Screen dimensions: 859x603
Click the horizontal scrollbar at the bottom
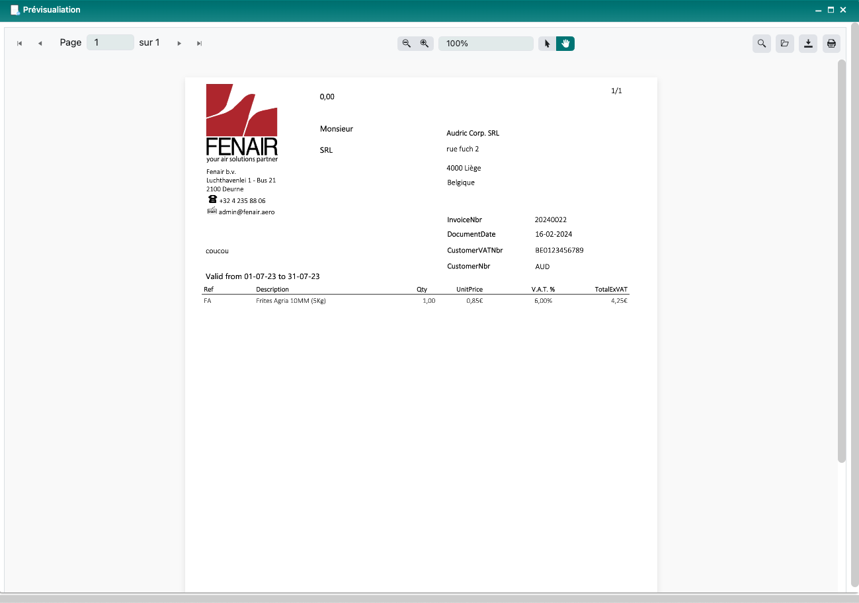pos(423,598)
